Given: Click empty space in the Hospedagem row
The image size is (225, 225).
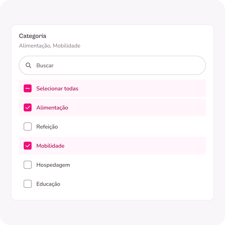Looking at the screenshot, I should point(140,165).
